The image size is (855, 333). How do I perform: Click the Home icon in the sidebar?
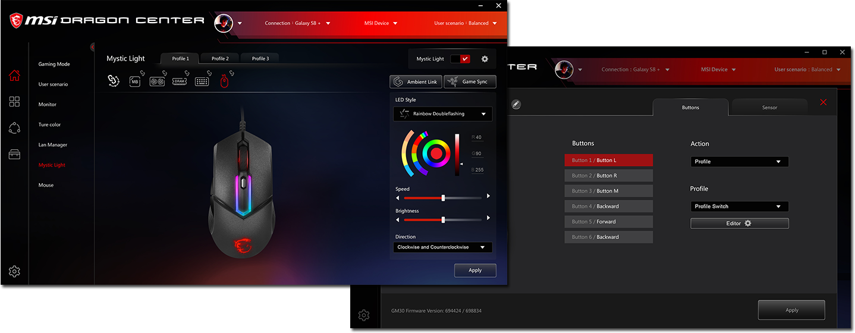click(x=14, y=76)
